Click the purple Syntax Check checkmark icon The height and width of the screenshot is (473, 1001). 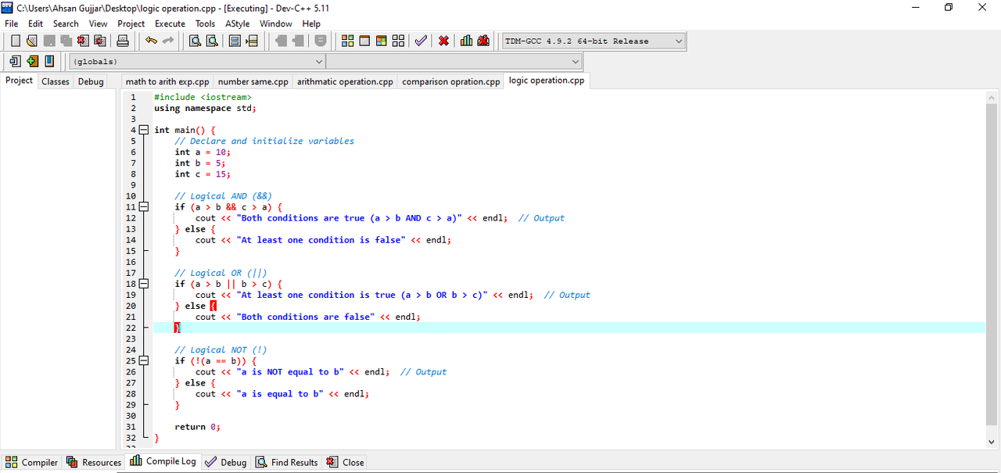421,41
